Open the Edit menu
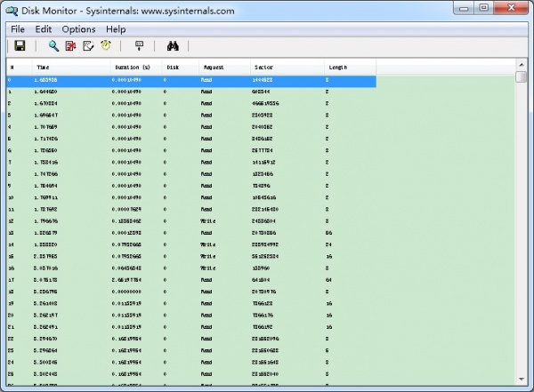The height and width of the screenshot is (392, 534). point(44,29)
